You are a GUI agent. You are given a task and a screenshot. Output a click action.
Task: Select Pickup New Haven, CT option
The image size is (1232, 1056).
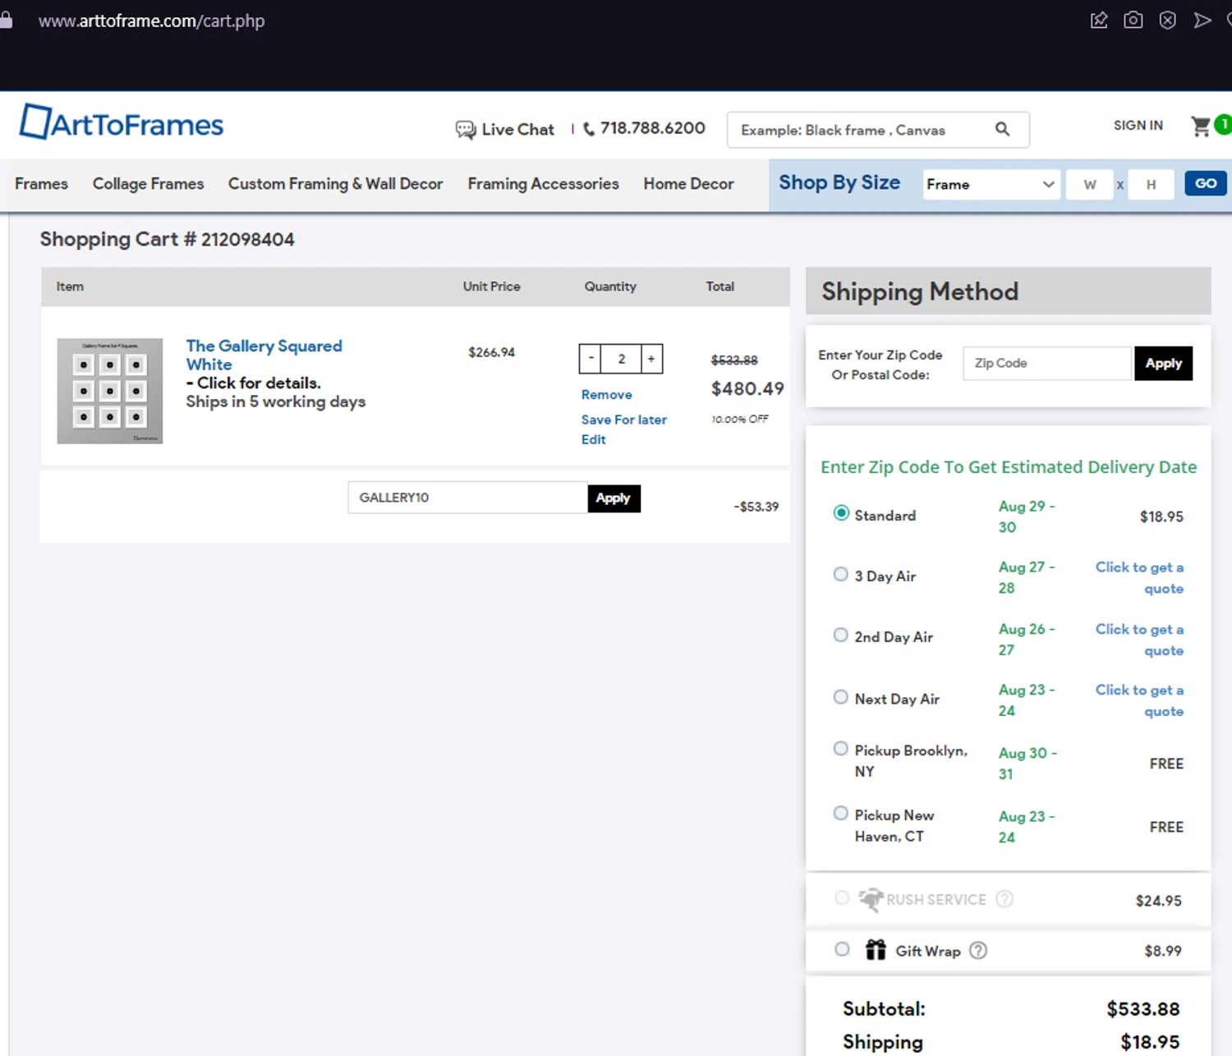click(841, 813)
